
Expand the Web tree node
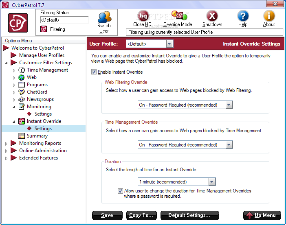[14, 78]
